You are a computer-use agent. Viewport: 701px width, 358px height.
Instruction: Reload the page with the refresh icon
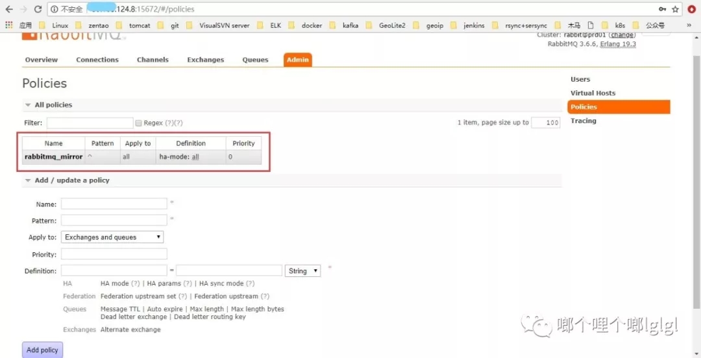[38, 9]
